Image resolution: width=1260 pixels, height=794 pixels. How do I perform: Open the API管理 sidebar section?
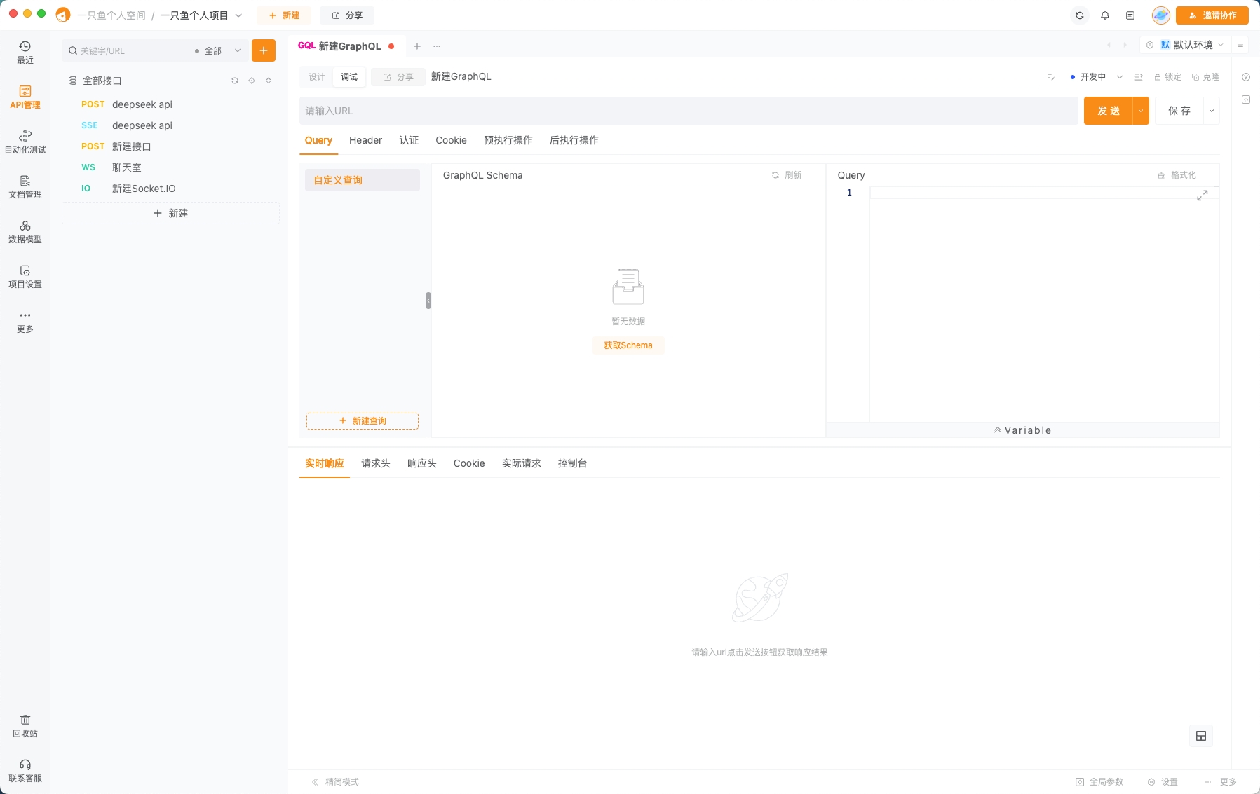point(25,97)
